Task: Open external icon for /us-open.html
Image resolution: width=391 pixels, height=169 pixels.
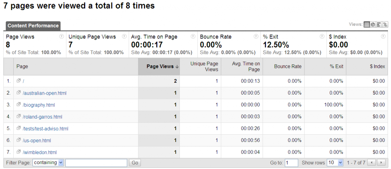Action: (x=19, y=140)
